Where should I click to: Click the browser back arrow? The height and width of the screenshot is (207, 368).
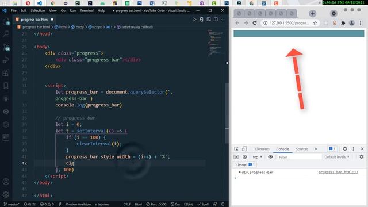[237, 23]
